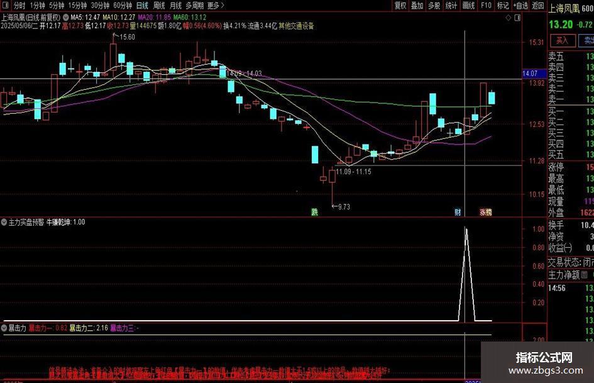
Task: Click the 主力实盘预警 indicator name
Action: pos(26,222)
